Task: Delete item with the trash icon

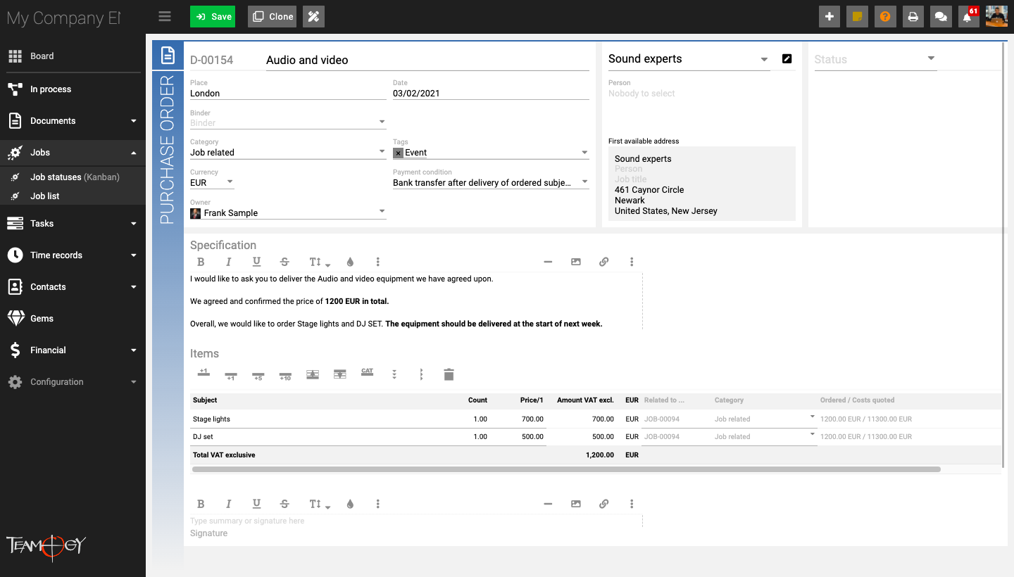Action: 449,374
